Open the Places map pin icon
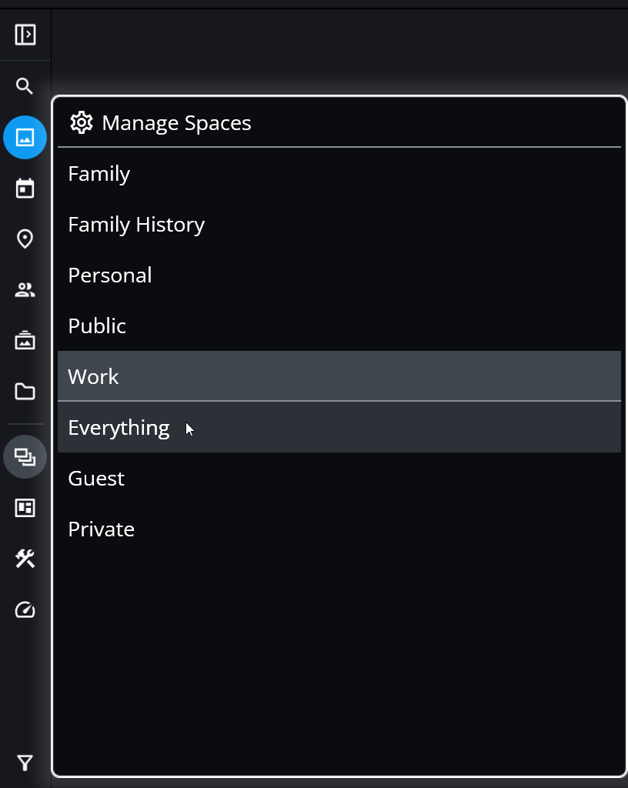The height and width of the screenshot is (788, 628). 25,239
